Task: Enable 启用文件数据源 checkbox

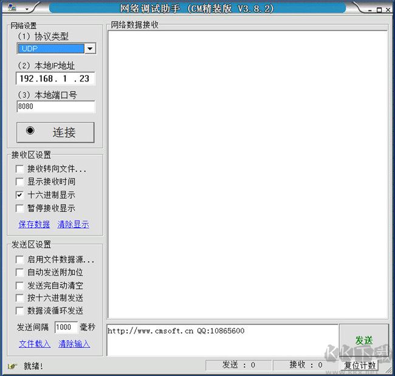Action: [x=19, y=259]
